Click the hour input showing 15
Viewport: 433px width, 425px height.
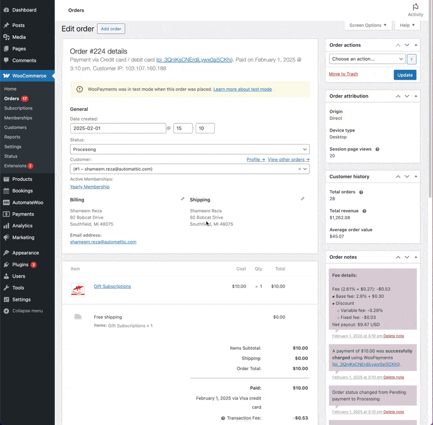point(182,128)
